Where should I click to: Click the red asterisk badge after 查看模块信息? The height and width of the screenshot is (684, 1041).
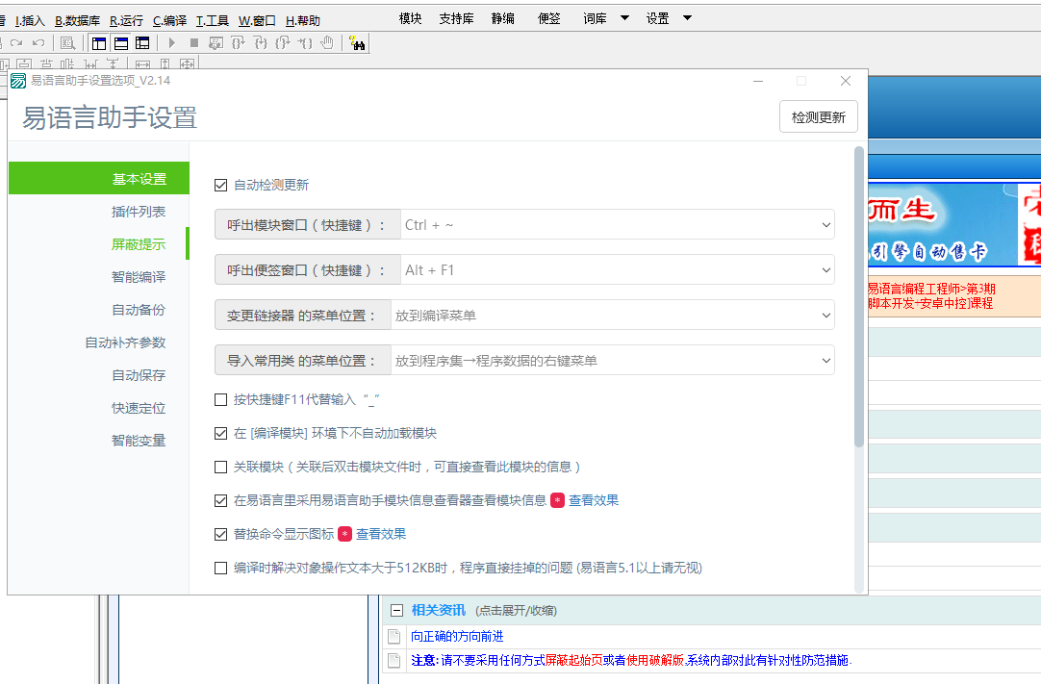point(558,500)
